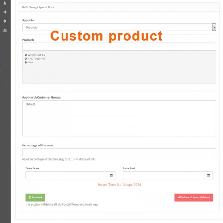The height and width of the screenshot is (223, 223).
Task: Remove iMac from product list
Action: click(25, 62)
